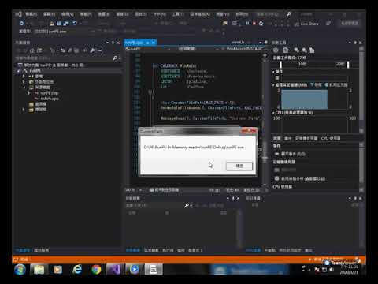
Task: Select stdafx.cpp in Solution Explorer
Action: 50,99
